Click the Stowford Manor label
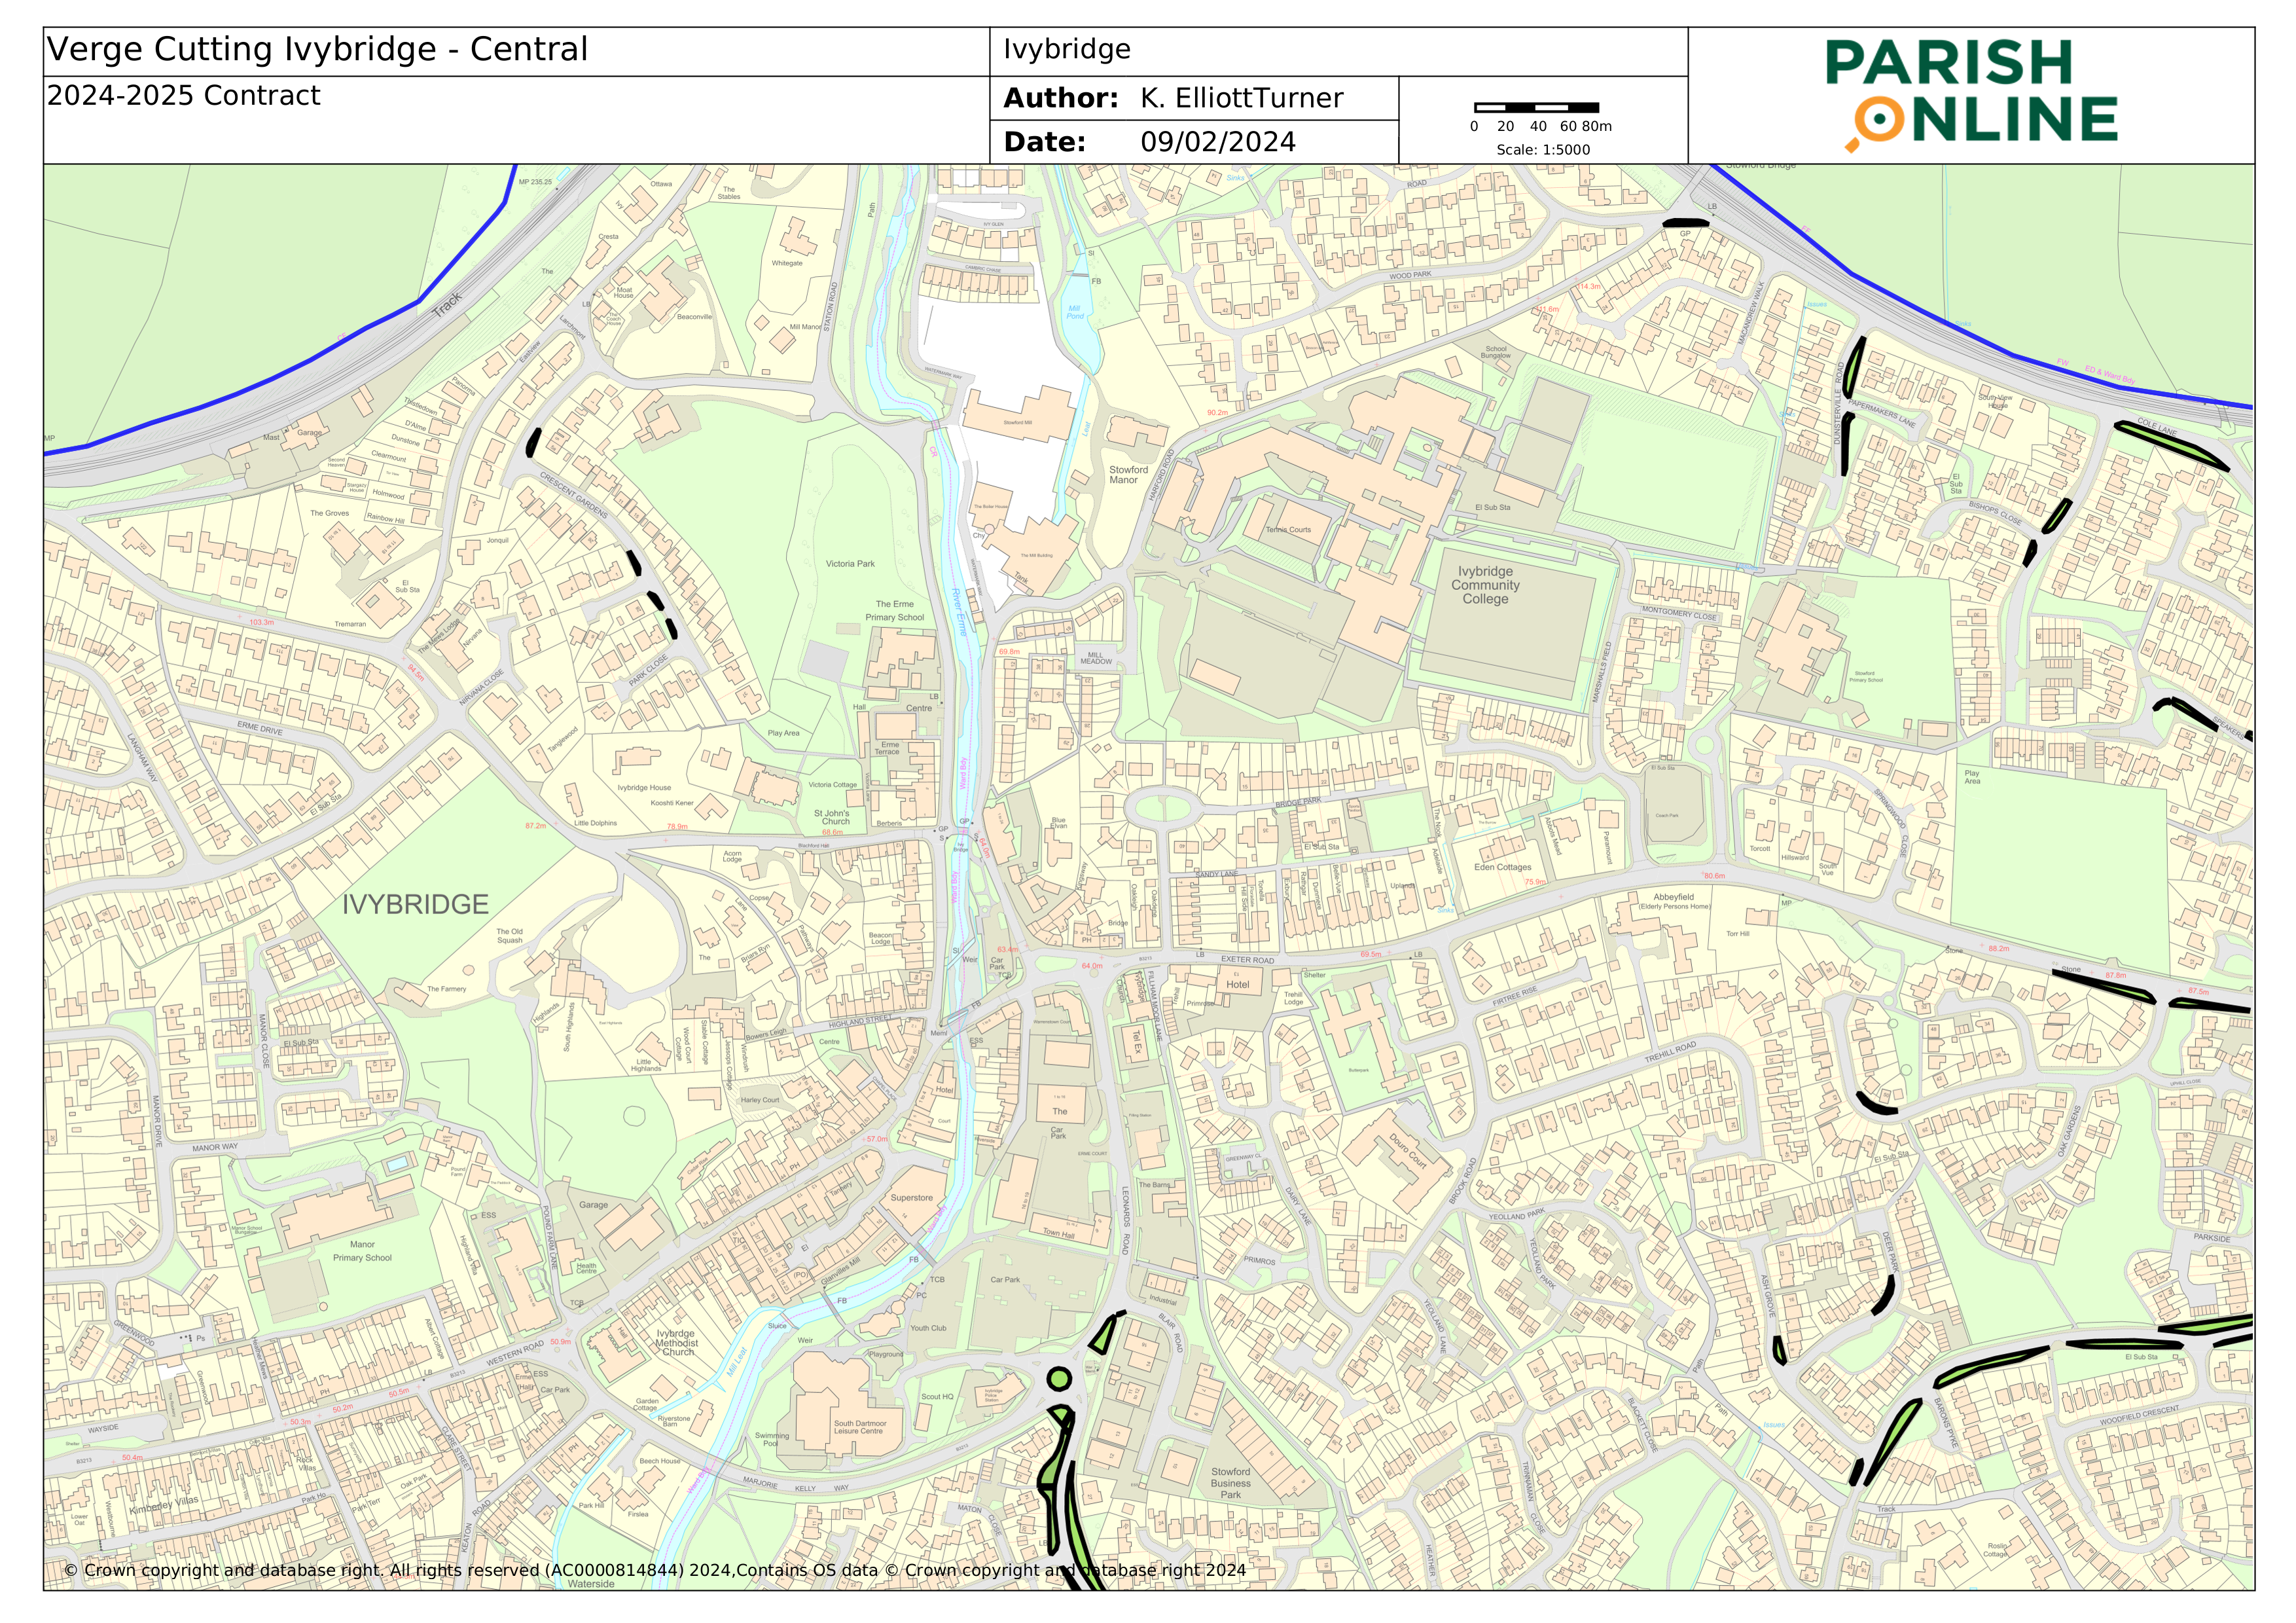The width and height of the screenshot is (2296, 1623). [x=1128, y=474]
